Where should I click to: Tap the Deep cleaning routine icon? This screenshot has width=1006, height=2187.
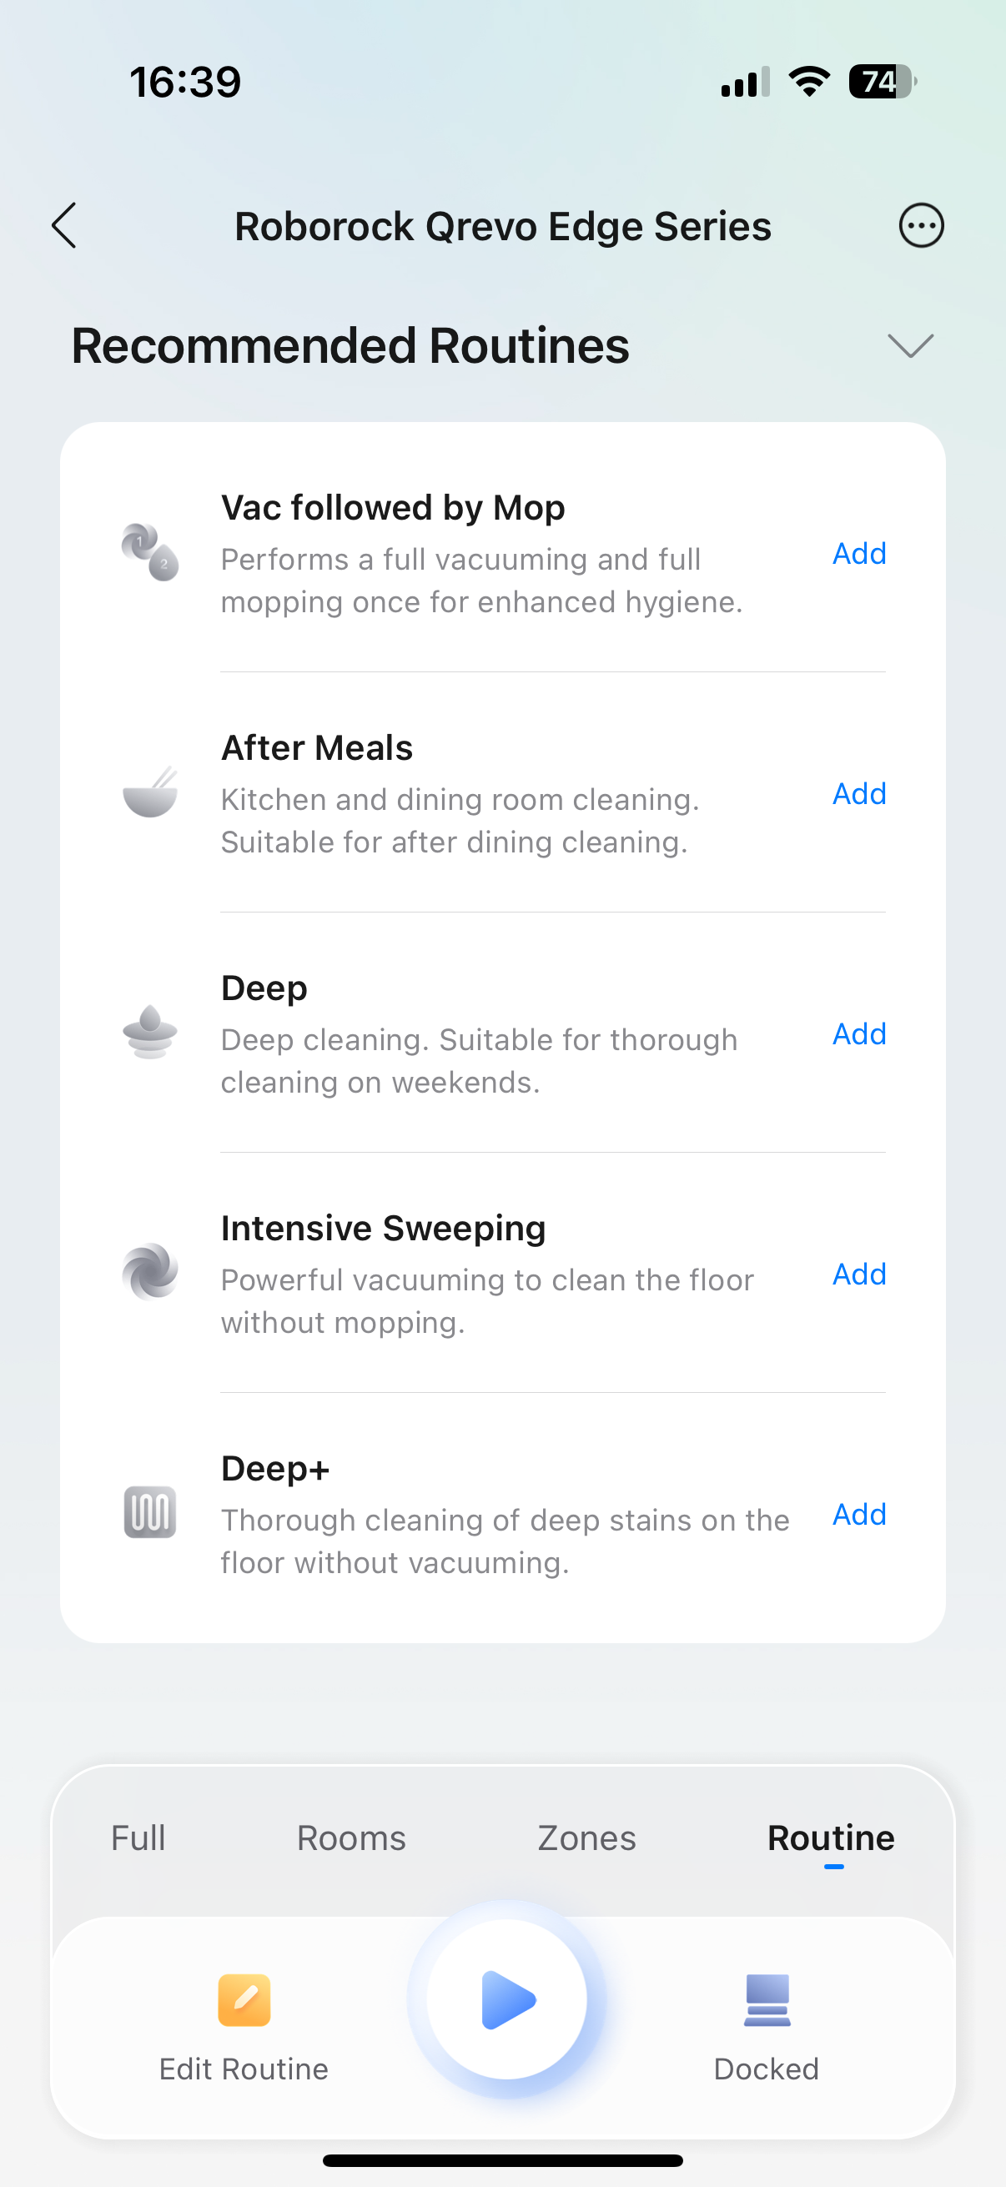150,1033
